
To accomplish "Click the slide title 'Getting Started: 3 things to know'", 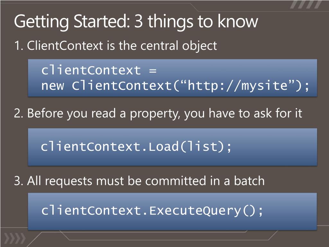I will tap(136, 22).
